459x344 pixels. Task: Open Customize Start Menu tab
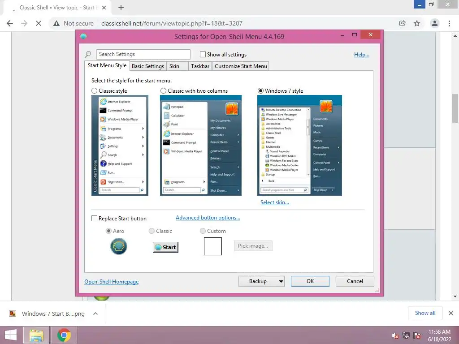point(241,66)
